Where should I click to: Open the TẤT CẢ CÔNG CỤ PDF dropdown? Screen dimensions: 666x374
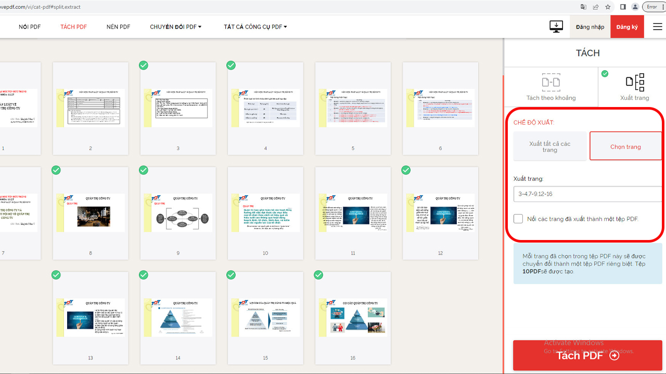point(254,26)
